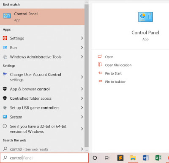The height and width of the screenshot is (163, 169).
Task: Expand Windows Administrative Tools arrow
Action: (x=82, y=57)
